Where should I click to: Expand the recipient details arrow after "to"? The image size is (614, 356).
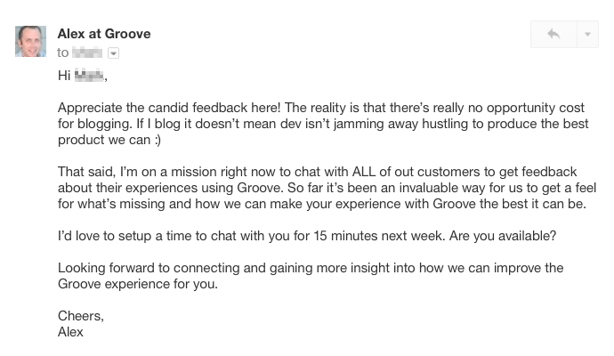click(112, 53)
